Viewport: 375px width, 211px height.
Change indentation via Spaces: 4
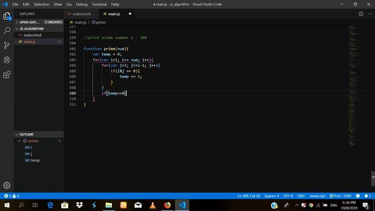pyautogui.click(x=271, y=196)
